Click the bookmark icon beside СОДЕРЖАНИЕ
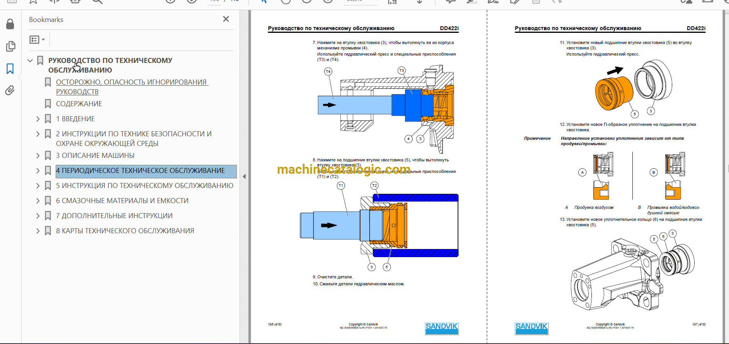Image resolution: width=729 pixels, height=344 pixels. tap(48, 103)
